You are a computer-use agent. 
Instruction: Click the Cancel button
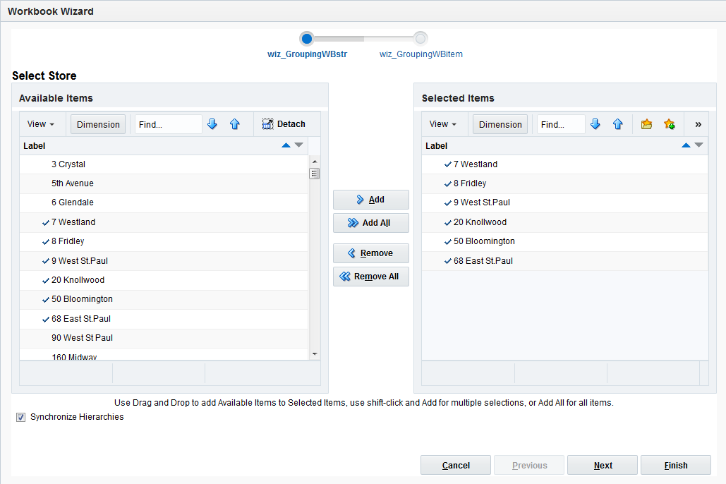click(x=456, y=465)
